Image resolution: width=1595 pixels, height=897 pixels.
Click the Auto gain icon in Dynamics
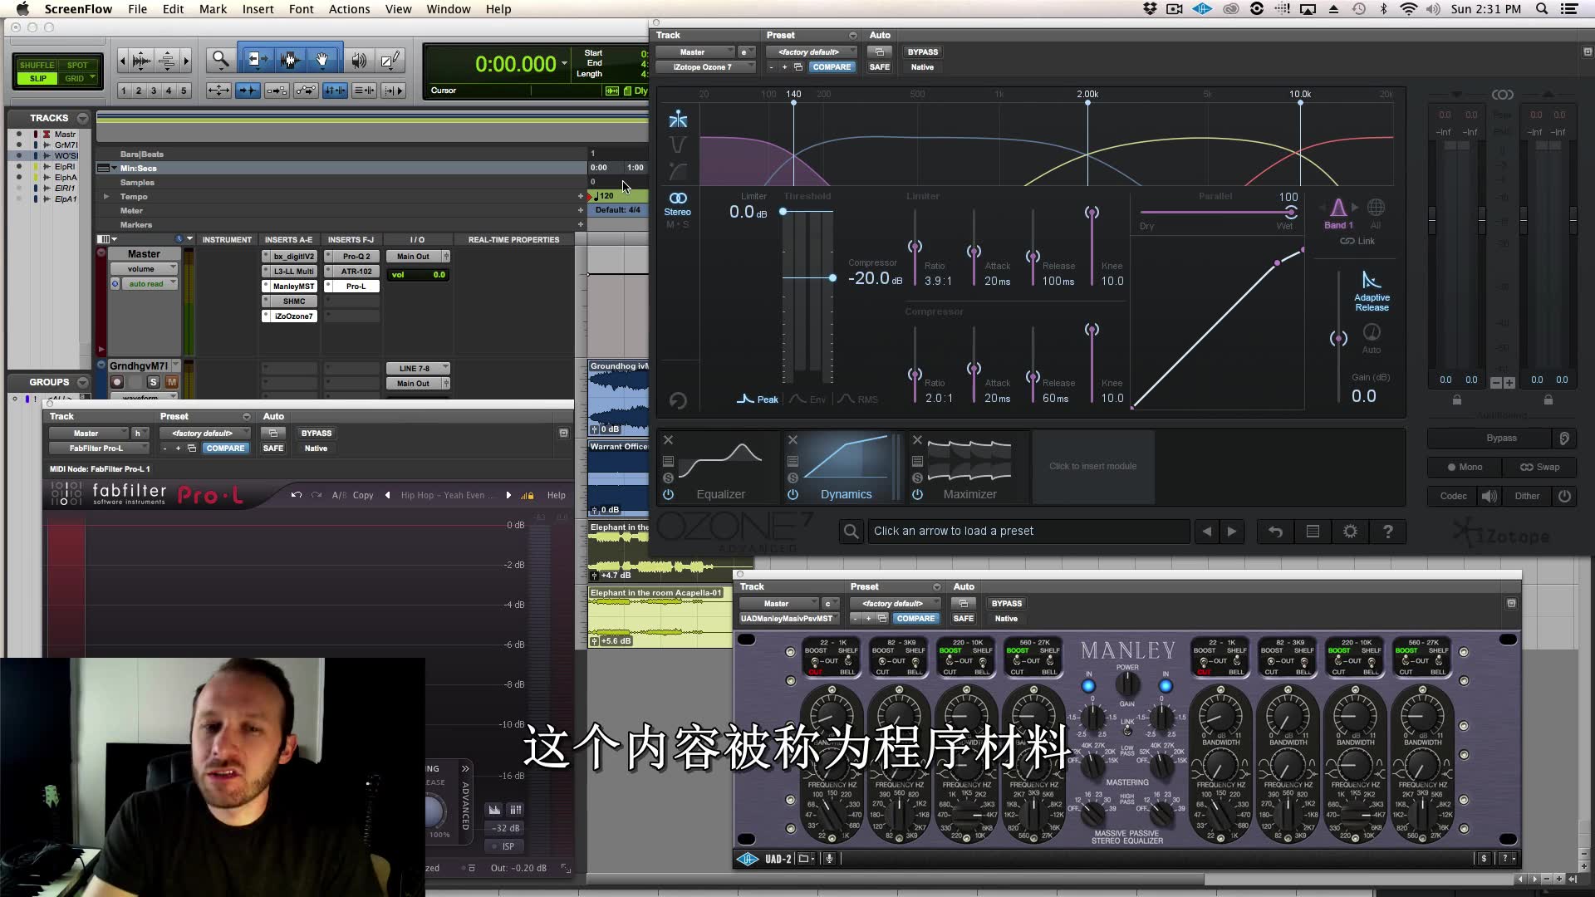pyautogui.click(x=1372, y=332)
